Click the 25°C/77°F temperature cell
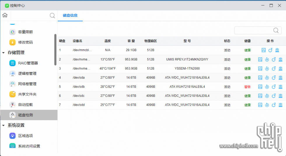The height and width of the screenshot is (156, 286). [108, 105]
